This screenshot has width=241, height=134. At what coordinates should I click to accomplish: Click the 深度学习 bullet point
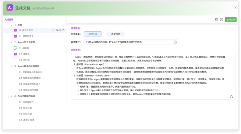coord(125,94)
